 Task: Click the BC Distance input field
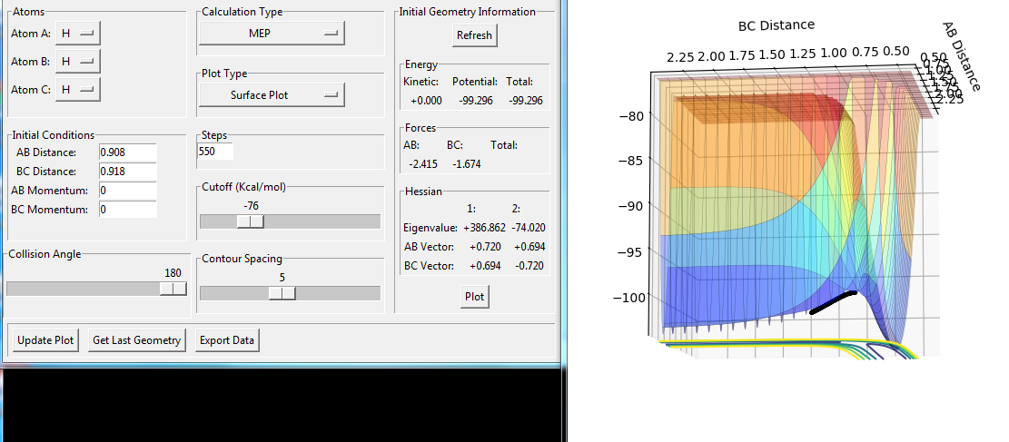tap(128, 172)
